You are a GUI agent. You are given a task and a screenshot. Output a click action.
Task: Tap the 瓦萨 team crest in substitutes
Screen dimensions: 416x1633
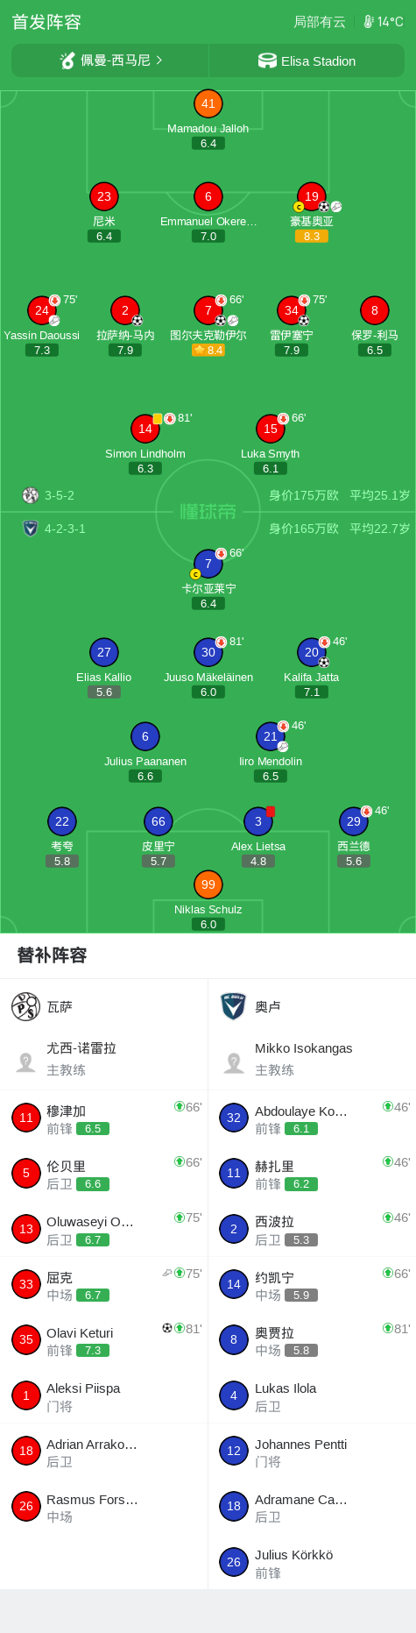(x=25, y=1006)
